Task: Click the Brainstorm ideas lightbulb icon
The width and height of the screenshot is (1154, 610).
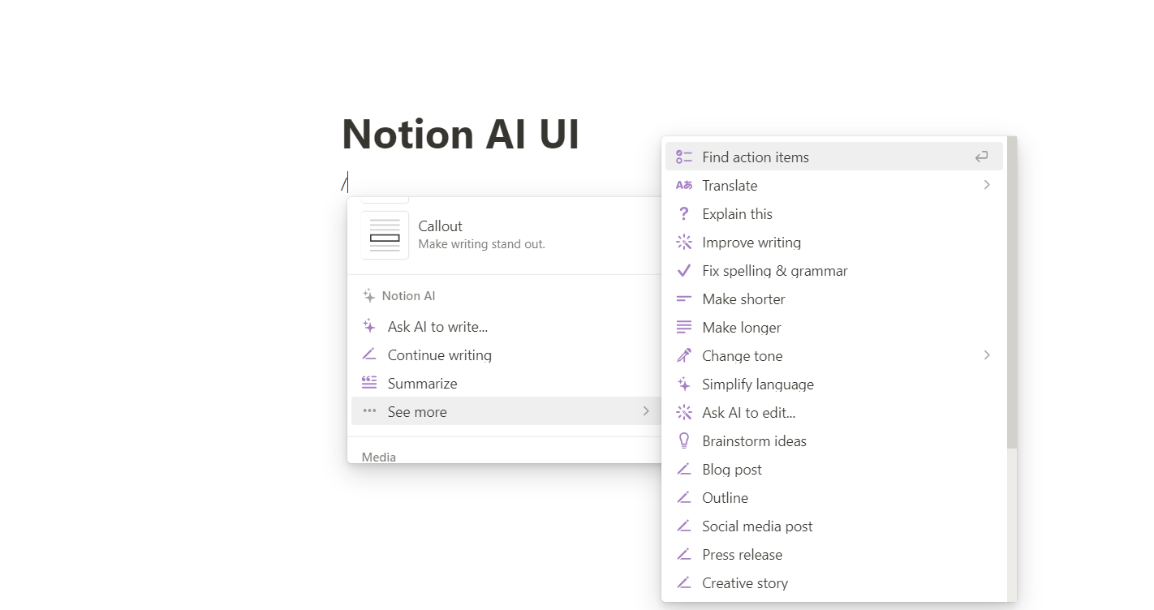Action: [x=684, y=441]
